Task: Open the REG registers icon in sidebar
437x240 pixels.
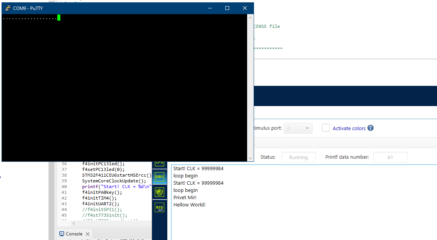Action: (159, 208)
